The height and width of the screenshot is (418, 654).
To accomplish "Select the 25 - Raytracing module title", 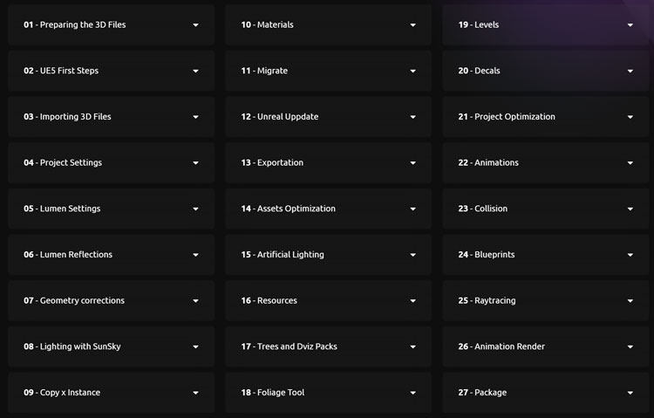I will [487, 301].
